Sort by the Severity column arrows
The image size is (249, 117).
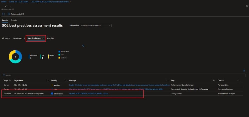coord(66,80)
